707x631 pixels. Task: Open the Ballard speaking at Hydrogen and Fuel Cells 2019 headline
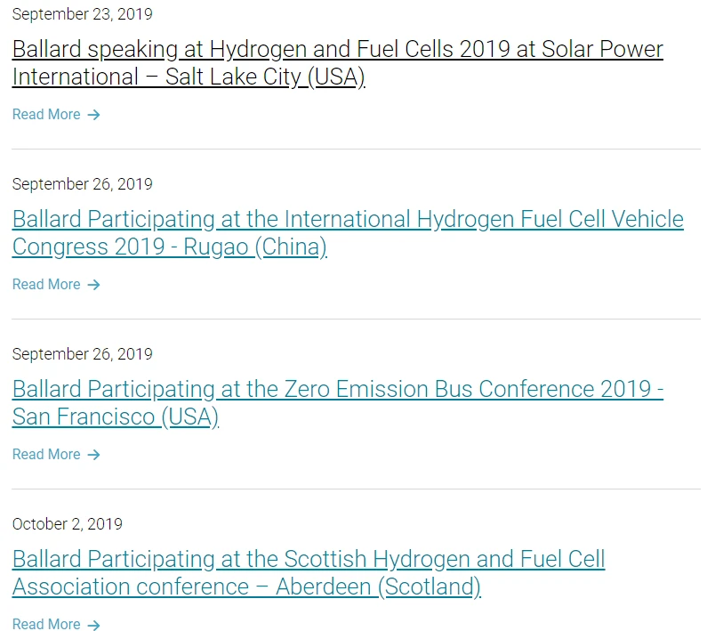tap(337, 49)
